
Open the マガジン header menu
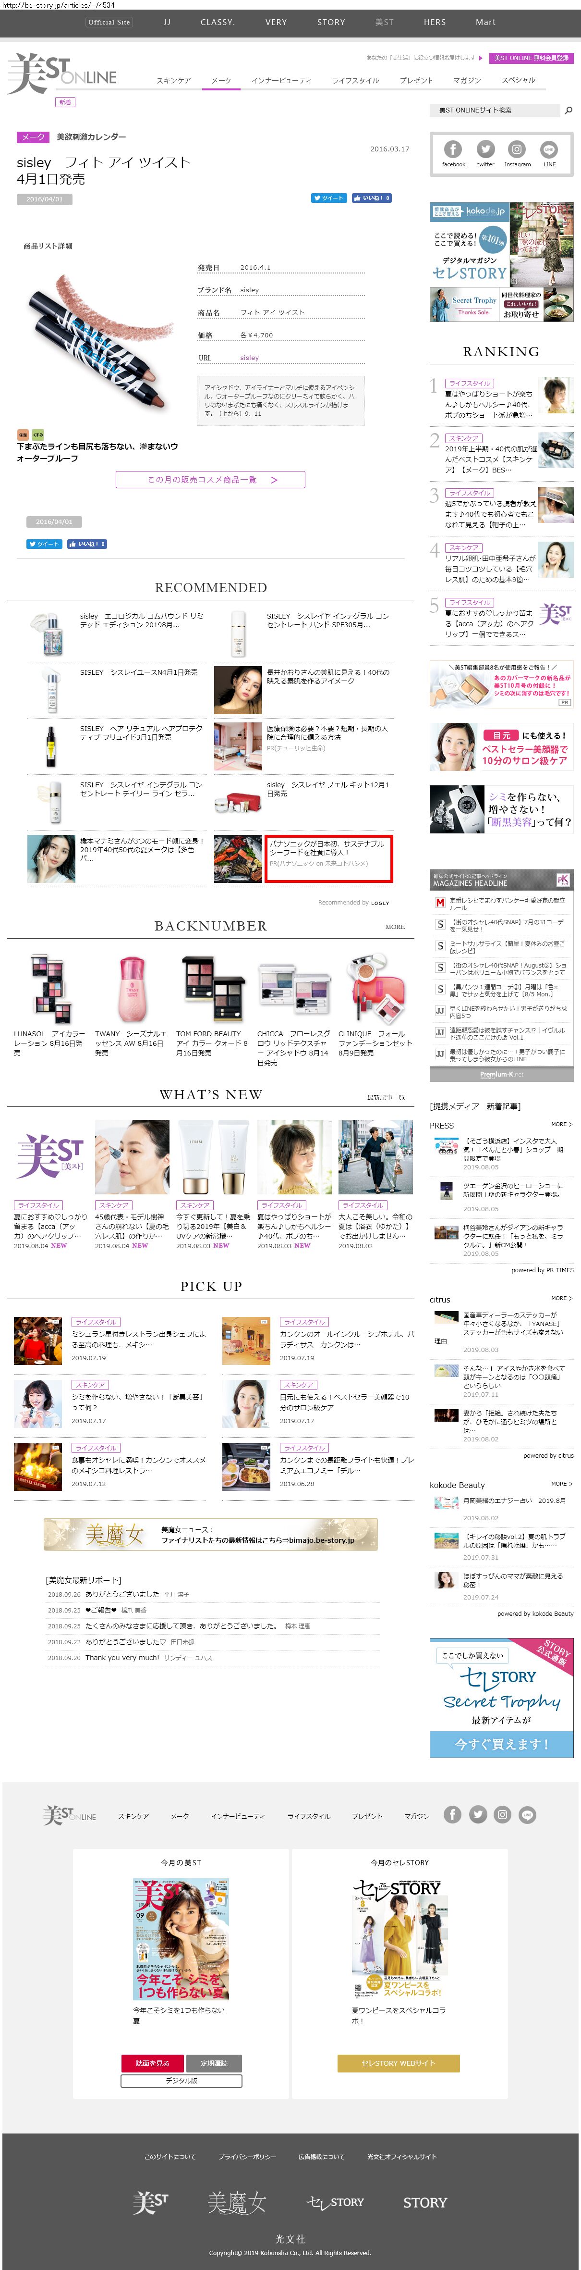(467, 80)
